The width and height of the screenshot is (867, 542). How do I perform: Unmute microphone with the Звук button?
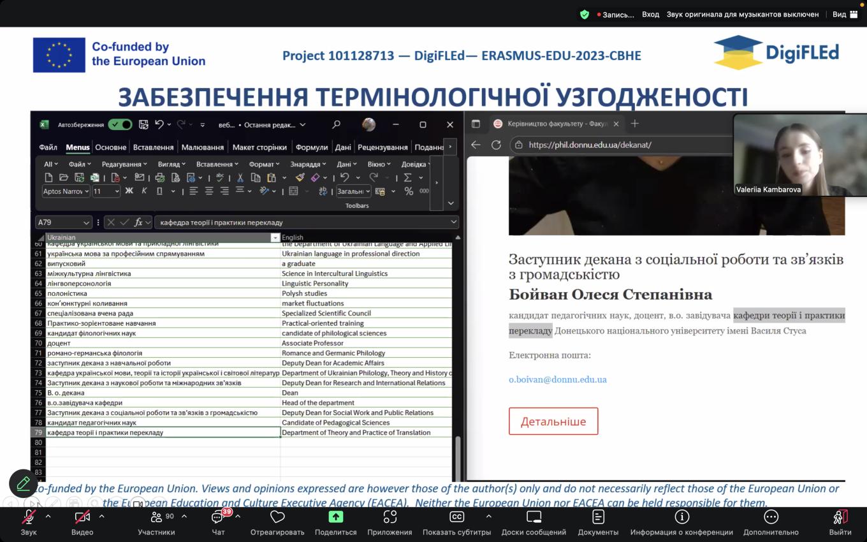pos(29,517)
